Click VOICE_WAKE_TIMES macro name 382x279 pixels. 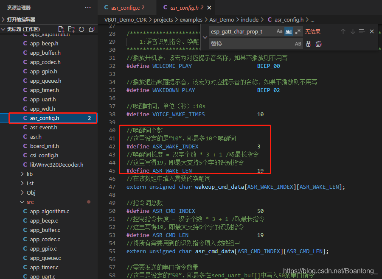(x=179, y=114)
